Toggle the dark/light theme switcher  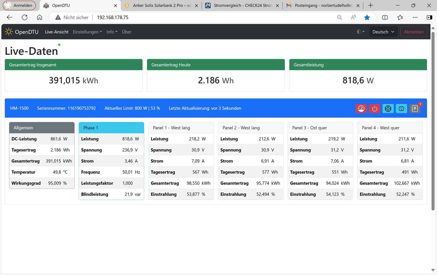361,32
